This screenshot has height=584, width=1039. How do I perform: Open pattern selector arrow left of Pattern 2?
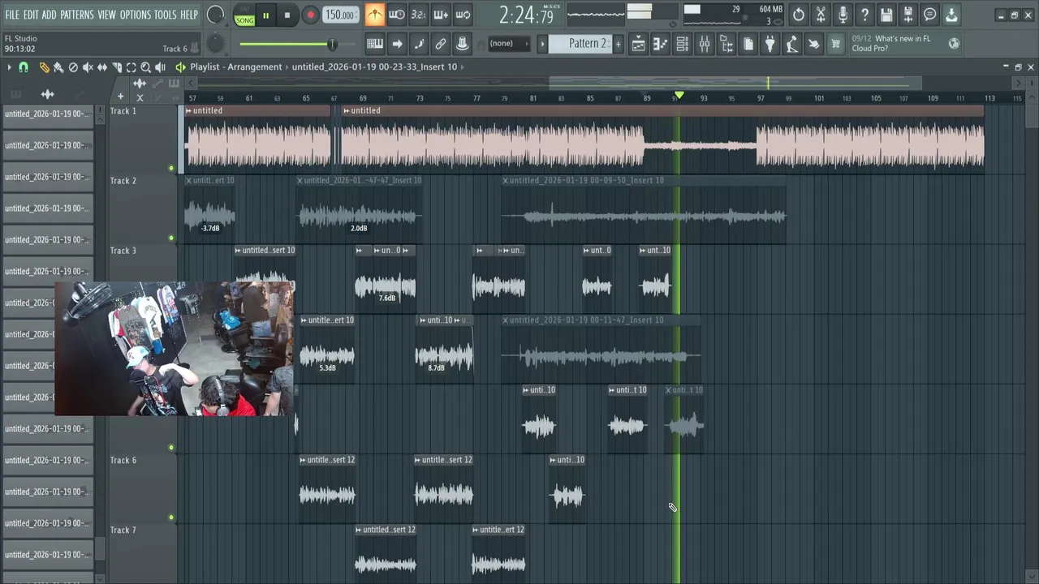point(543,44)
